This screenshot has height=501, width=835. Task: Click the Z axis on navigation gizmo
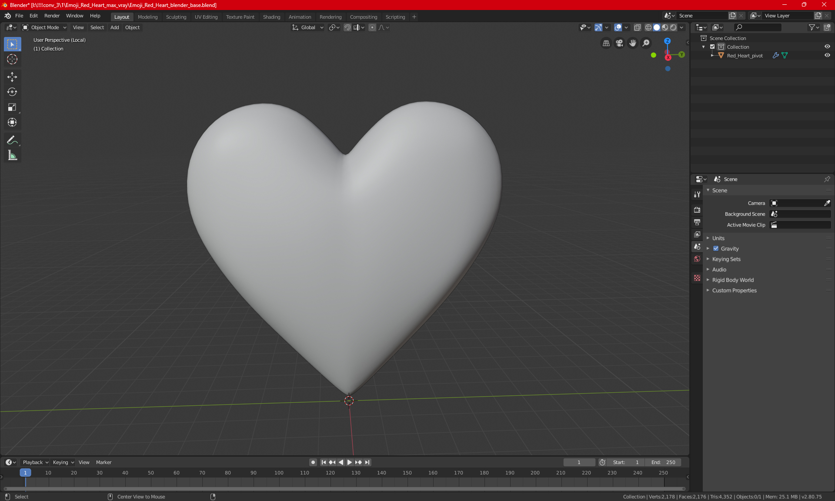667,41
